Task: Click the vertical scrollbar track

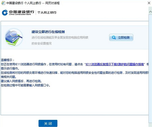Action: (x=150, y=71)
